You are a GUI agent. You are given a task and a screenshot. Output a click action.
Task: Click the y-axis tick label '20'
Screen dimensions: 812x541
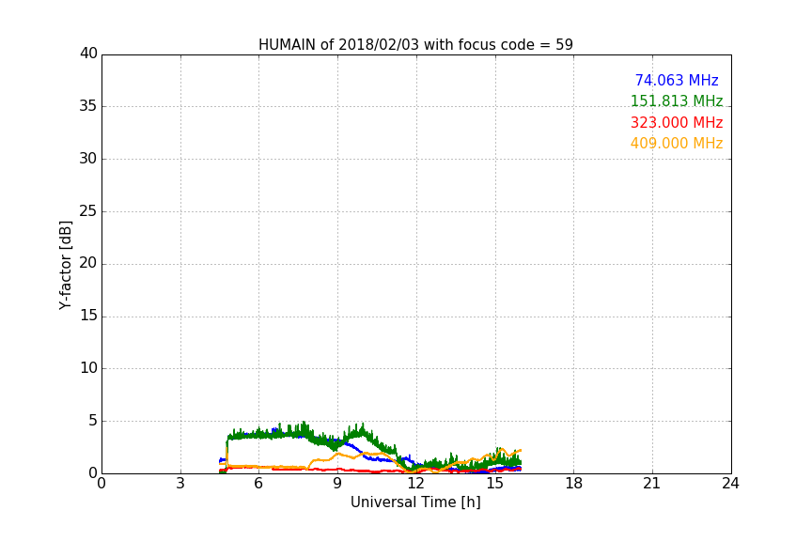[88, 263]
